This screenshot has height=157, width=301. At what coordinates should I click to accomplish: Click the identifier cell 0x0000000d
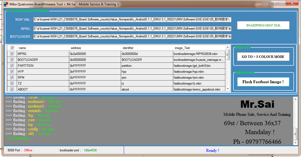[147, 54]
